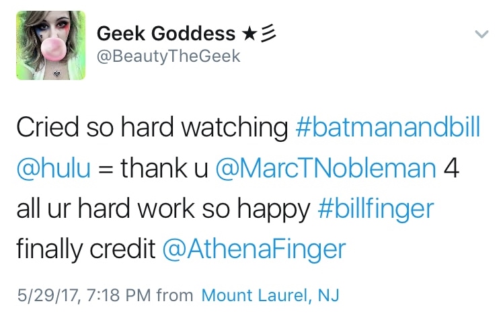The height and width of the screenshot is (318, 501).
Task: Open the @AthenaFinger mention
Action: 254,249
